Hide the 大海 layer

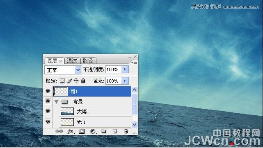[48, 111]
